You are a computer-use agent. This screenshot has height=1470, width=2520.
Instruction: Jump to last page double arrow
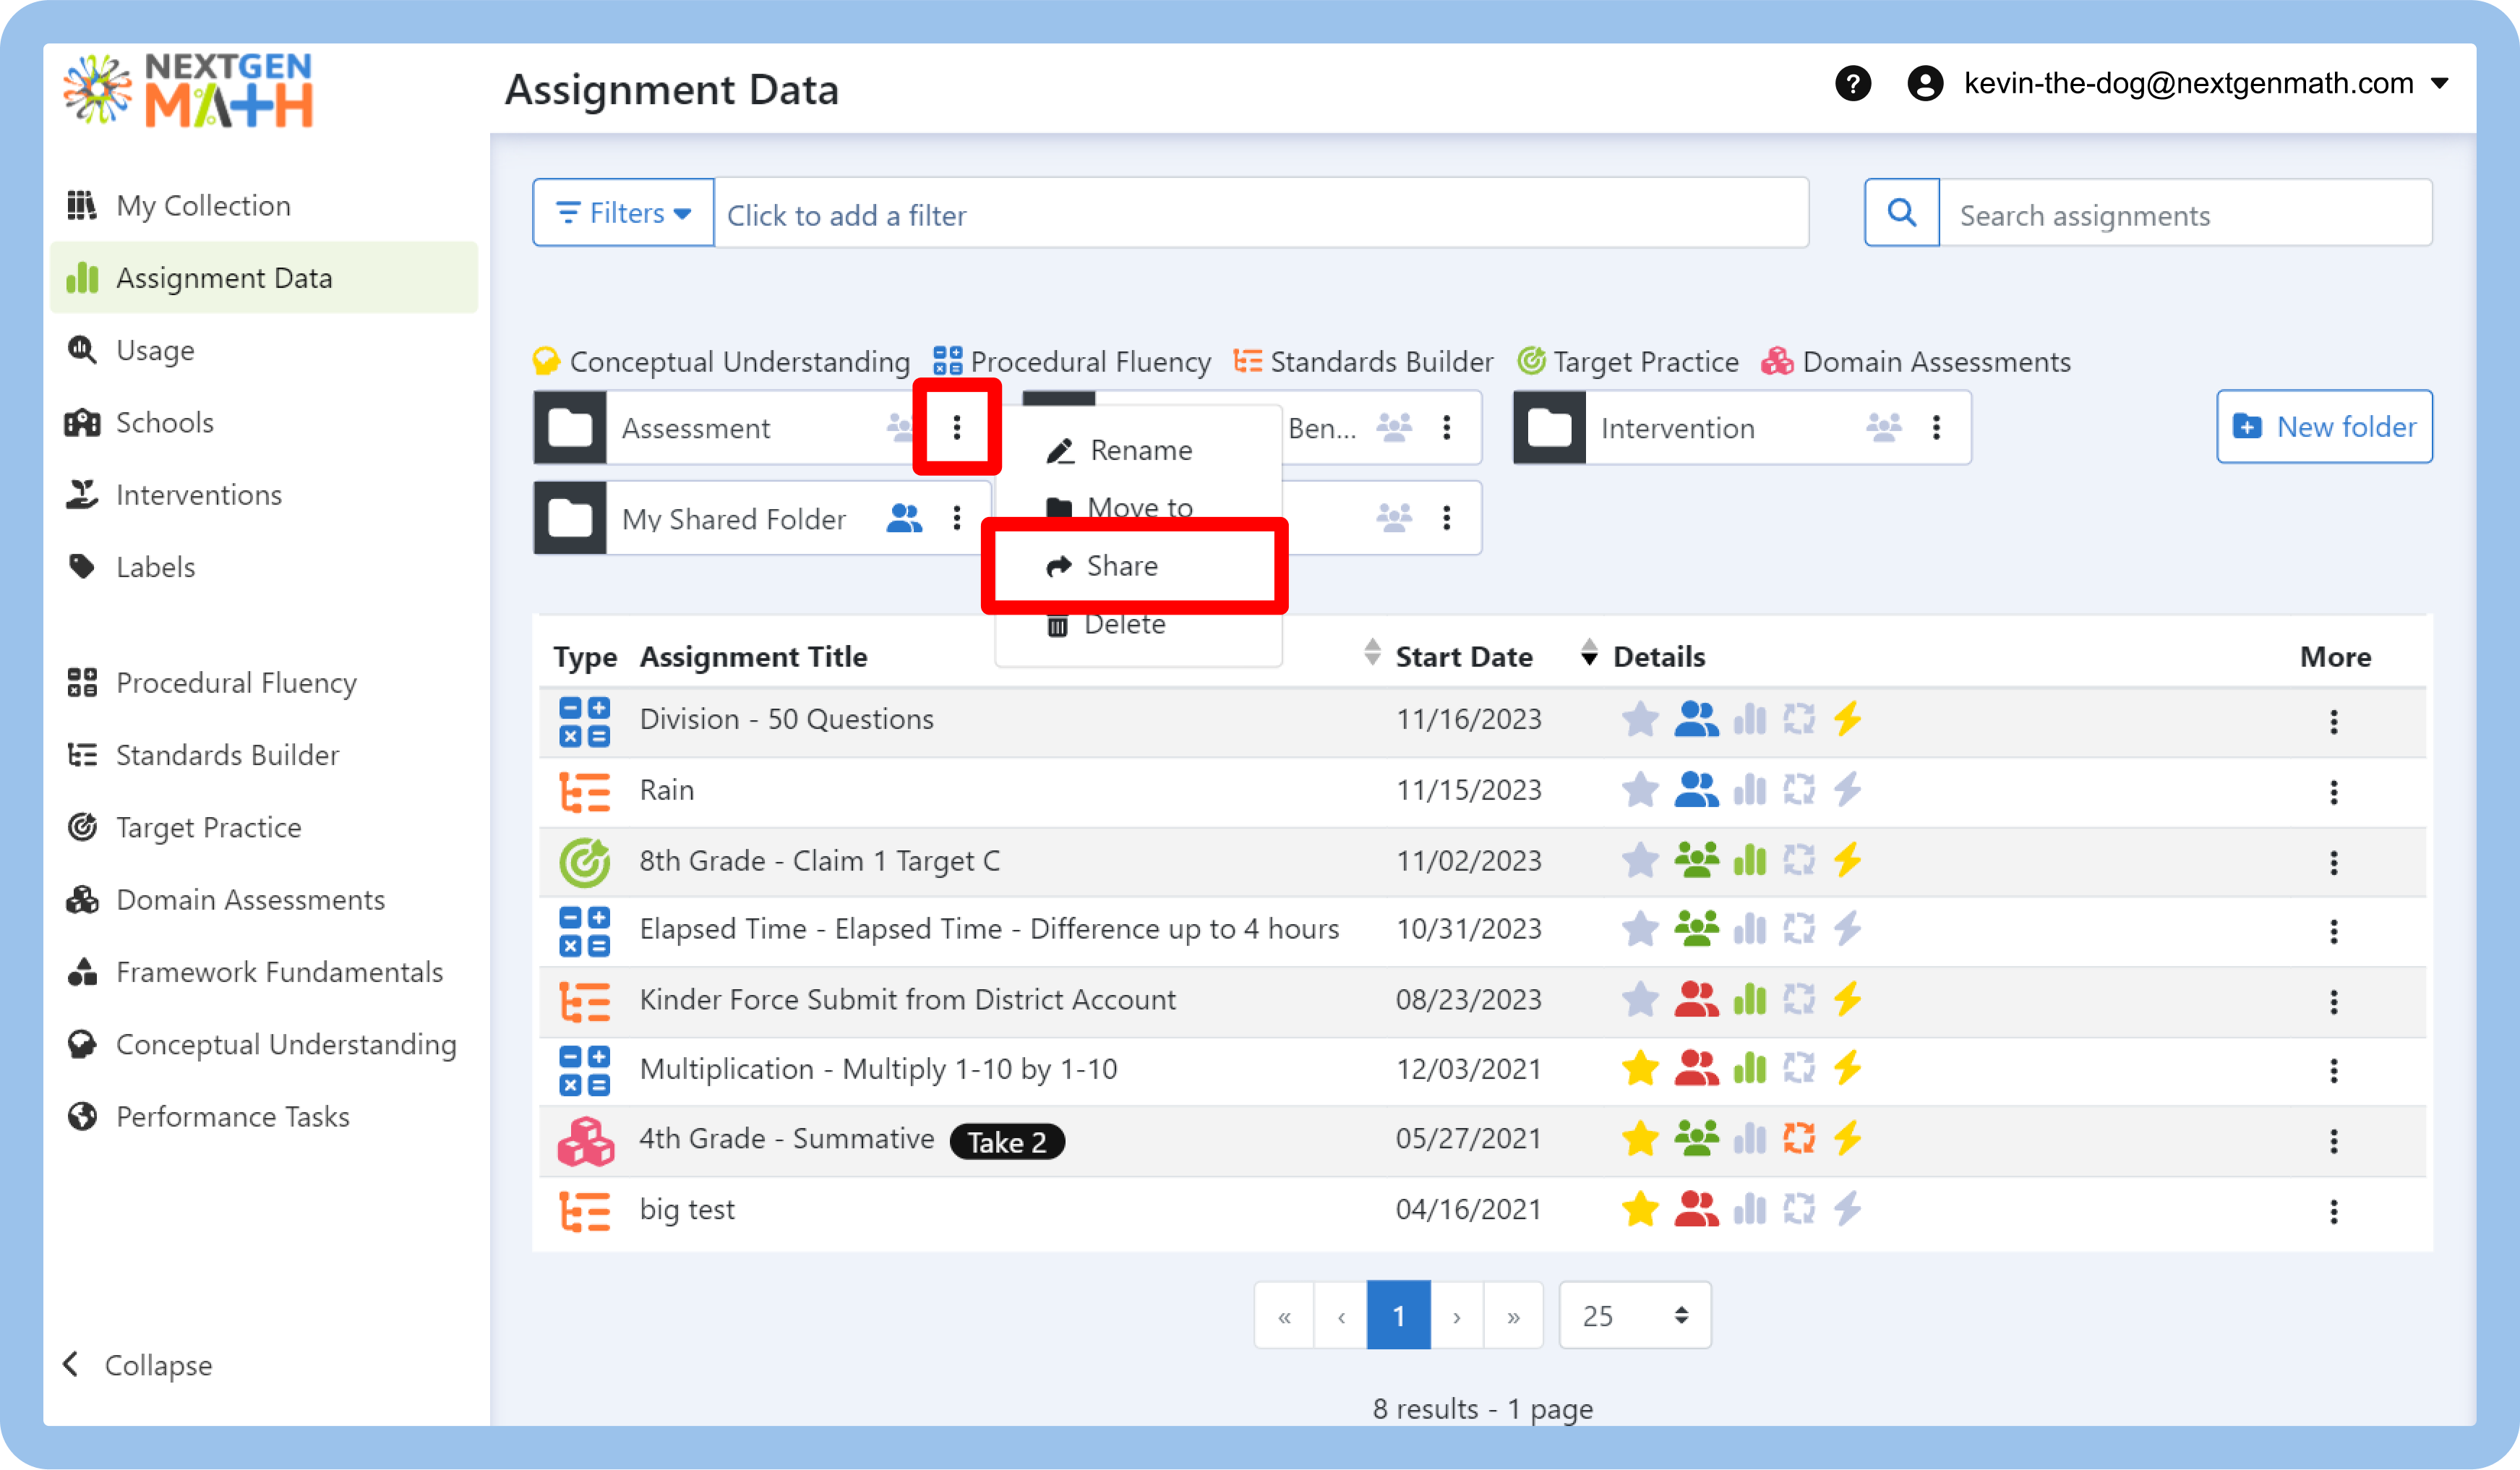1513,1315
